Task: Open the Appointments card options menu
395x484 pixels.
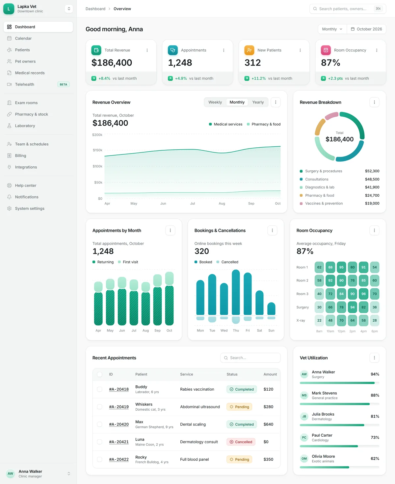Action: pos(224,50)
